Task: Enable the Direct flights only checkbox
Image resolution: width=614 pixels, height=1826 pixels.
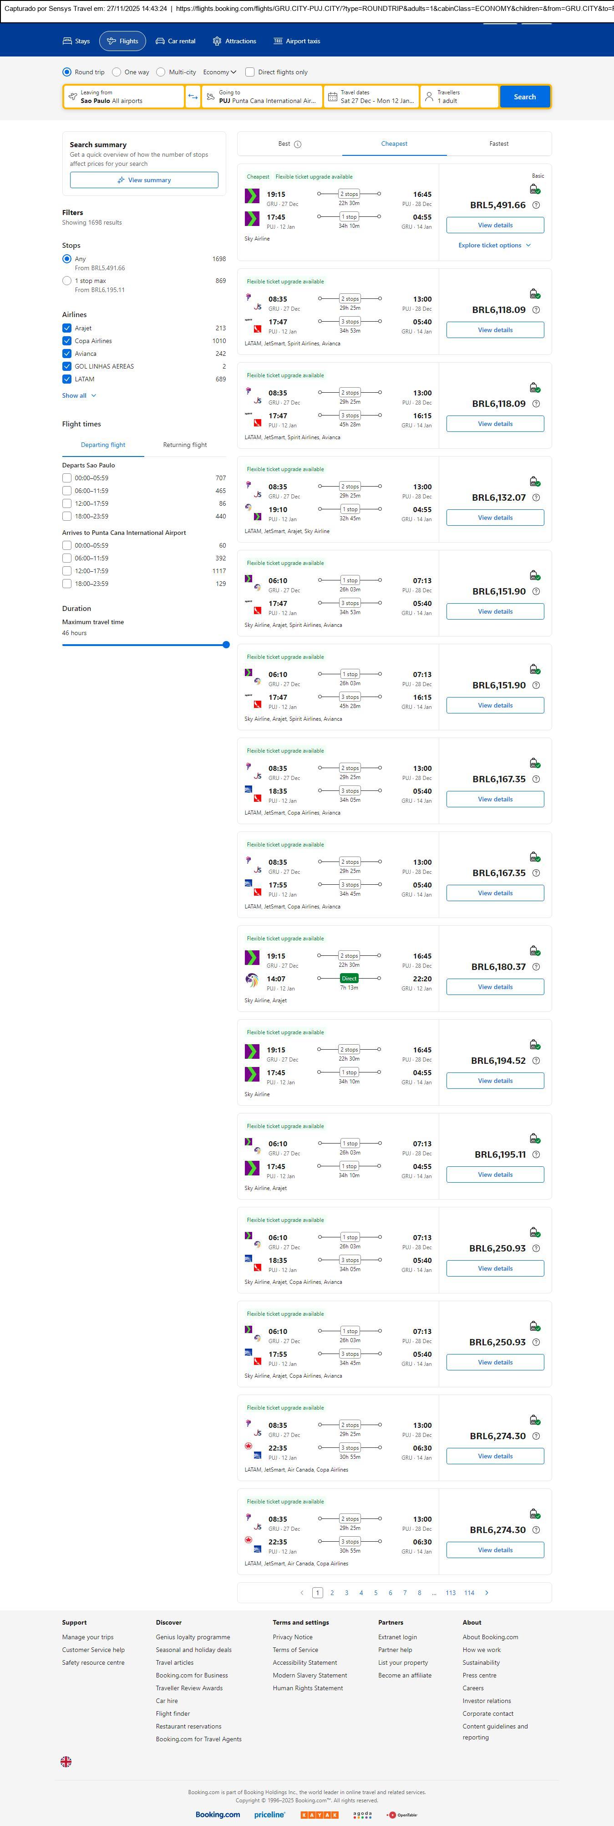Action: click(250, 72)
